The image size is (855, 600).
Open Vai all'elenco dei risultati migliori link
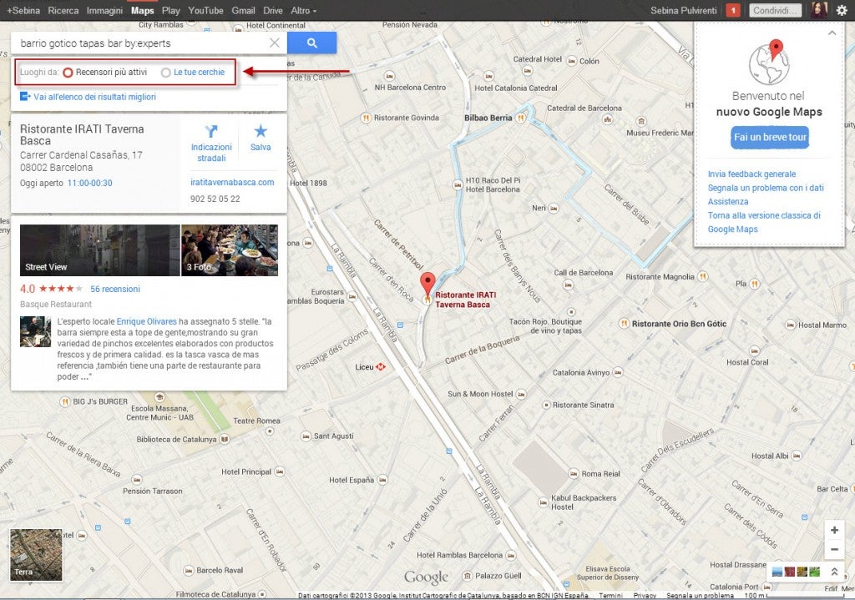click(95, 97)
